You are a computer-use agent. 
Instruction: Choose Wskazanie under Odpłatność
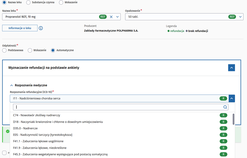coord(30,50)
